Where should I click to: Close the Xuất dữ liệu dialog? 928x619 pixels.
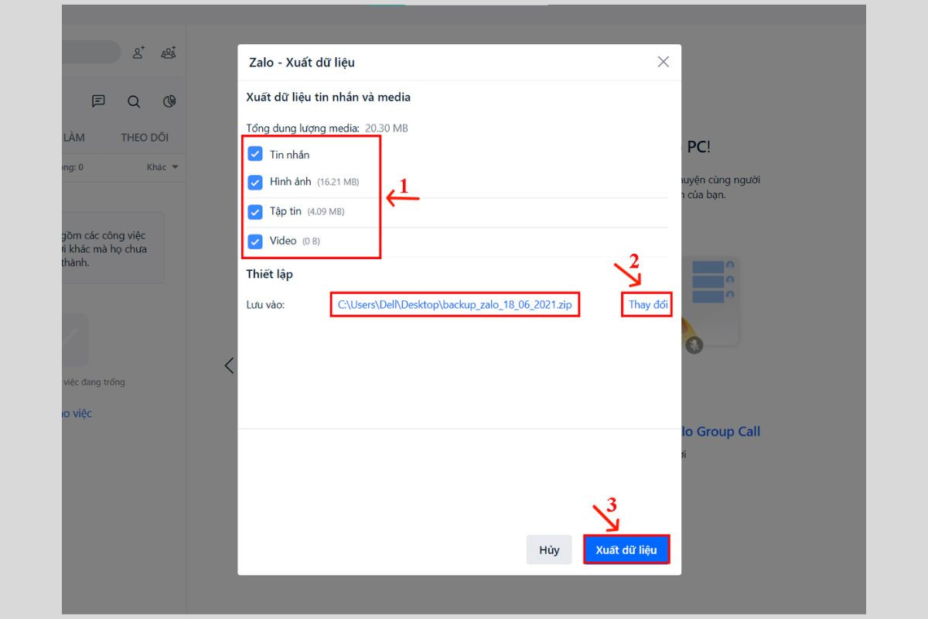click(x=663, y=62)
